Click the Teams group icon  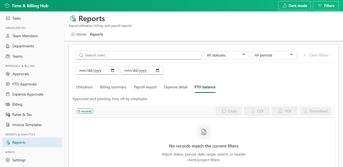[x=8, y=56]
